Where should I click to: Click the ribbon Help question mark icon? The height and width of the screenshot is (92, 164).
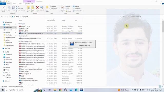163,4
